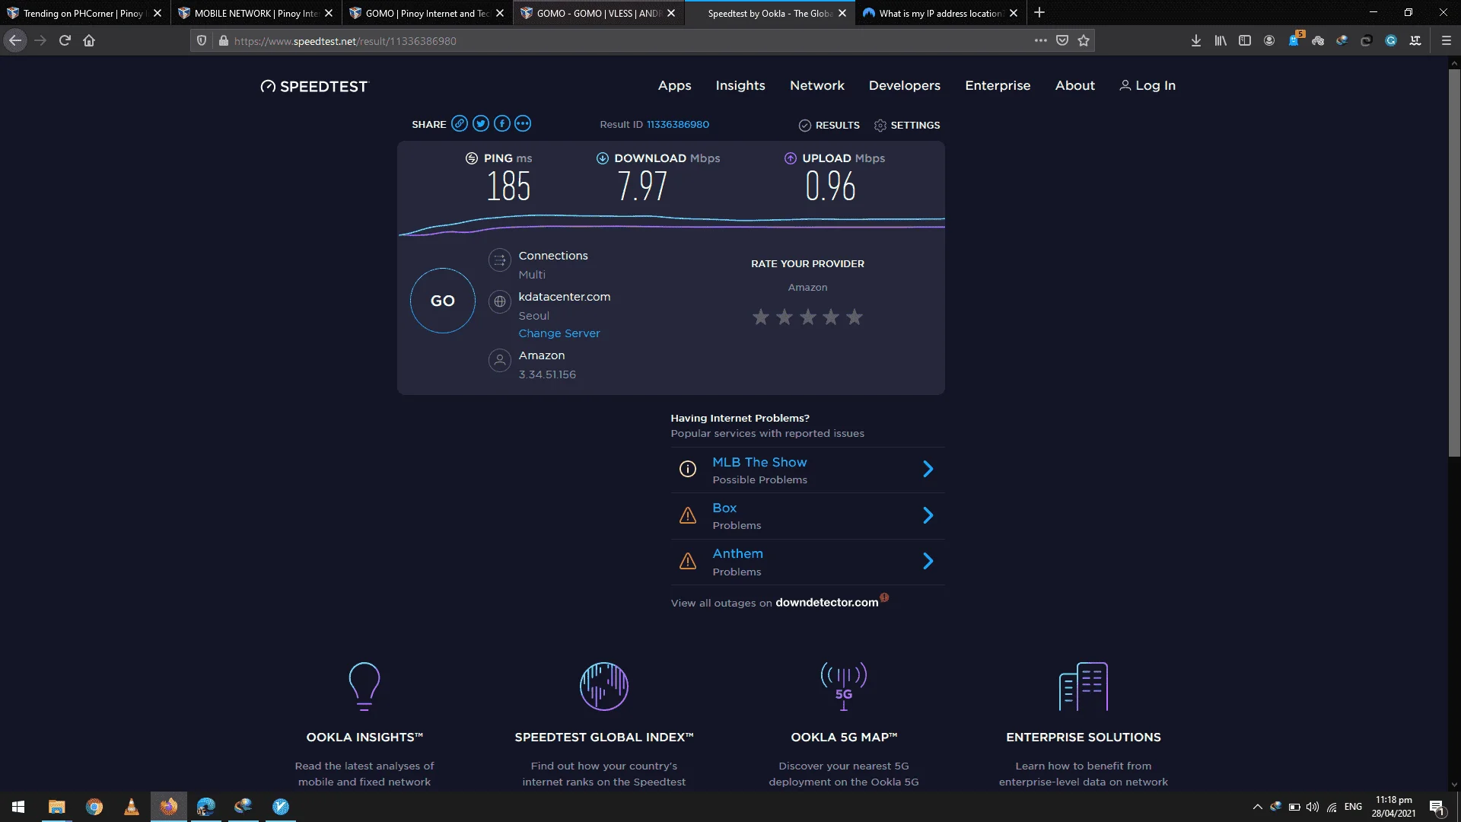Open the About menu
This screenshot has height=822, width=1461.
pyautogui.click(x=1074, y=85)
